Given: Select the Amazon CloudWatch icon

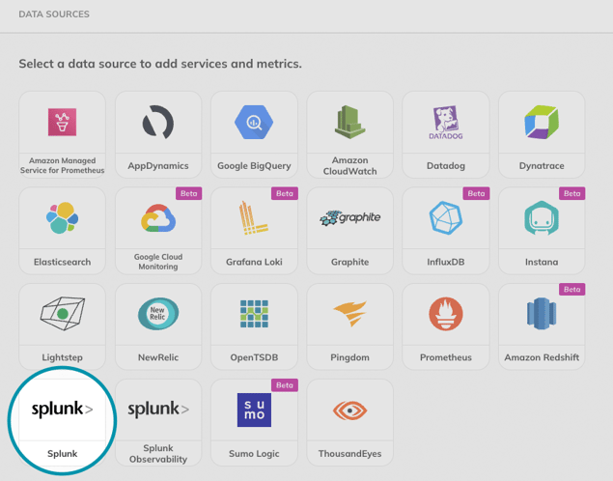Looking at the screenshot, I should pos(349,122).
